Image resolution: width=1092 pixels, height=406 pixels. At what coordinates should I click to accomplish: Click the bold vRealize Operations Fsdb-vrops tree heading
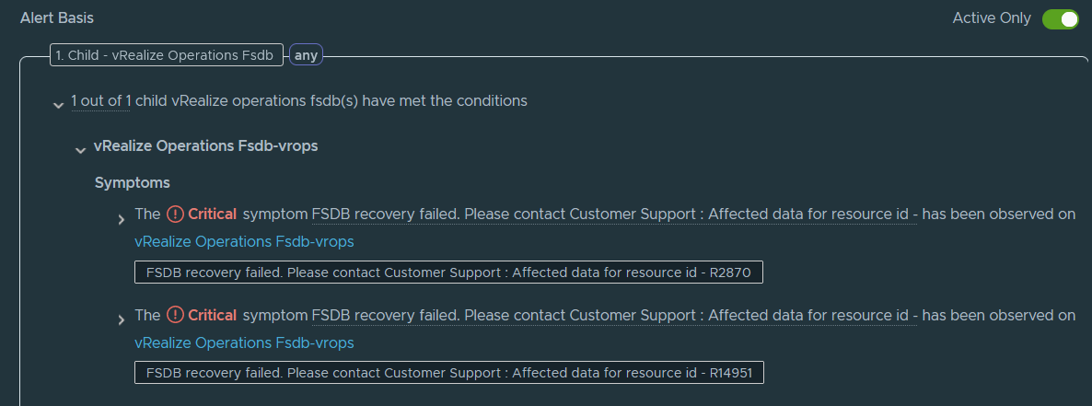coord(205,146)
